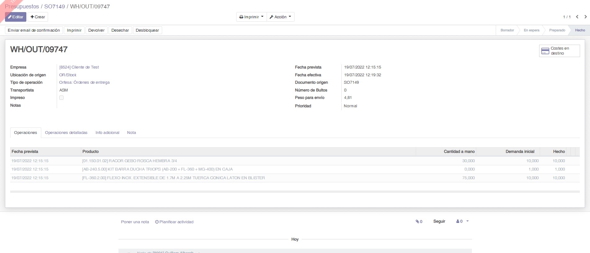The height and width of the screenshot is (253, 590).
Task: Toggle the Impreso checkbox
Action: pyautogui.click(x=61, y=98)
